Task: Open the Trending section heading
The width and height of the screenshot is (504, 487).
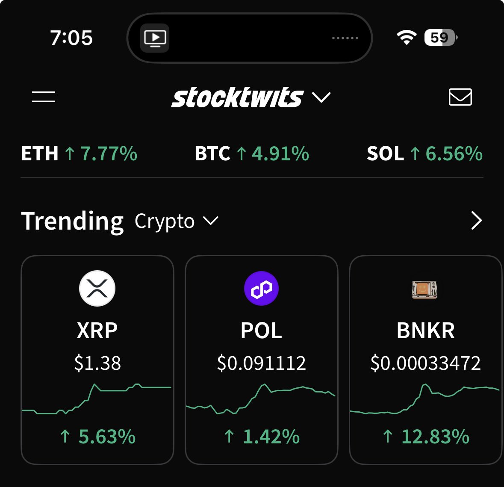Action: (x=72, y=221)
